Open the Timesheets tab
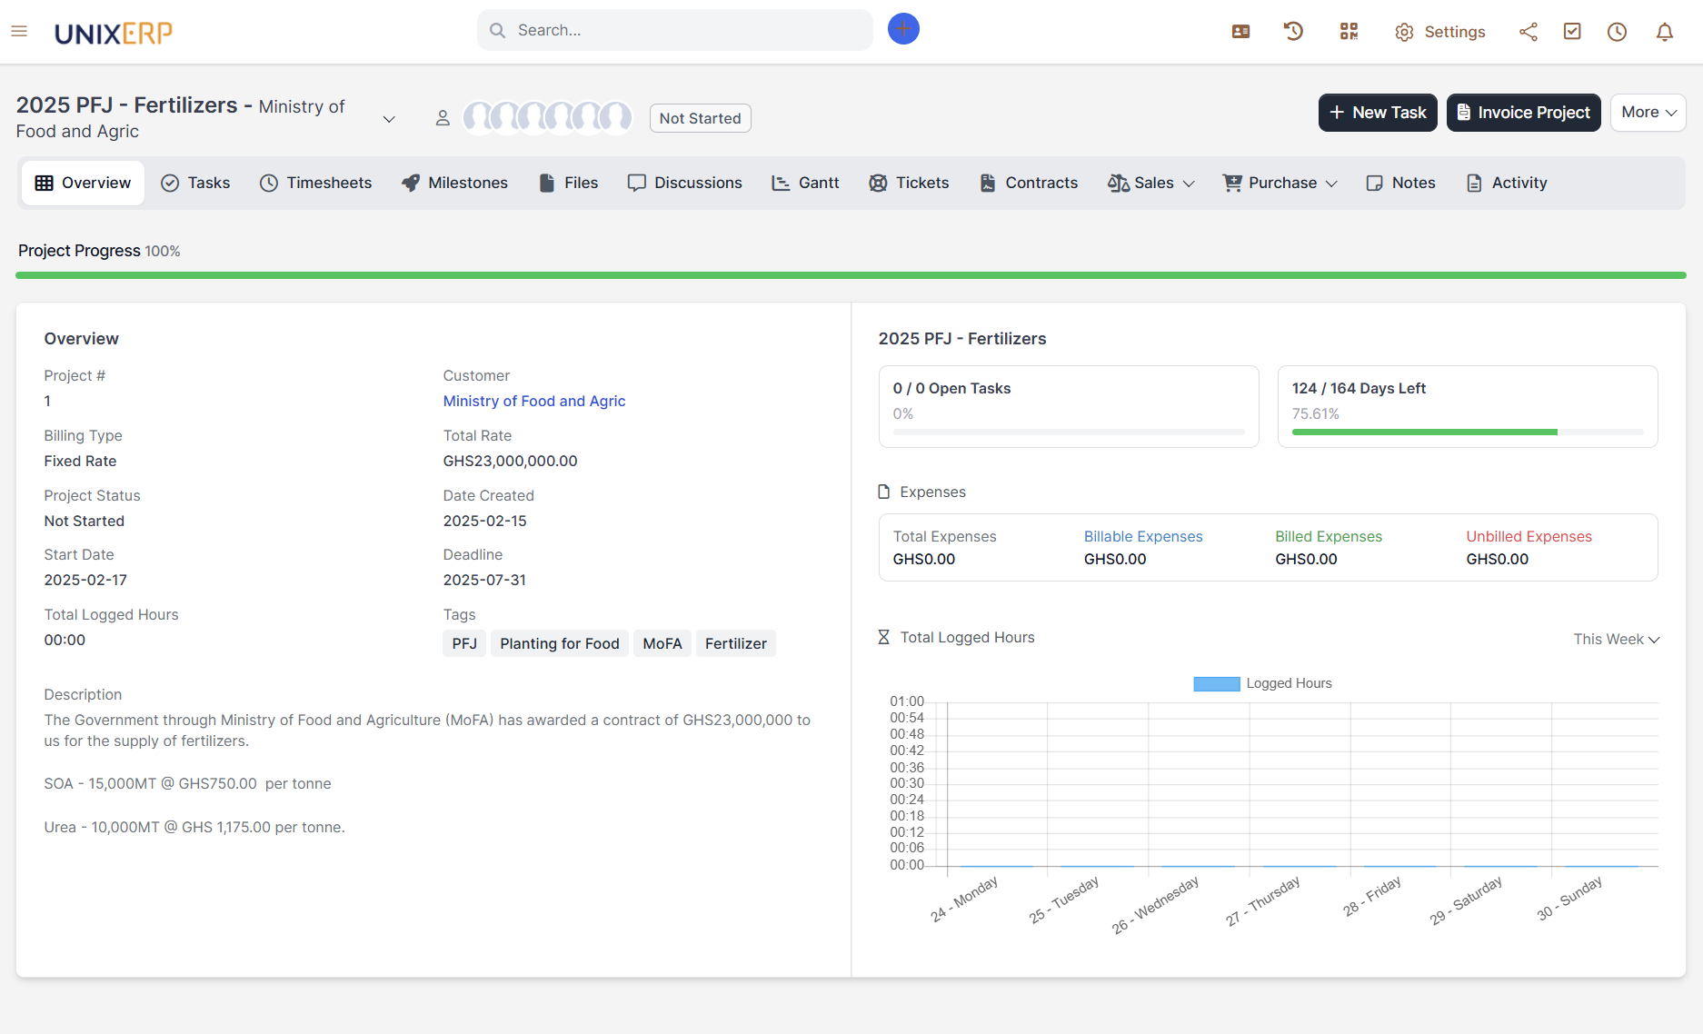The image size is (1703, 1034). pyautogui.click(x=315, y=183)
